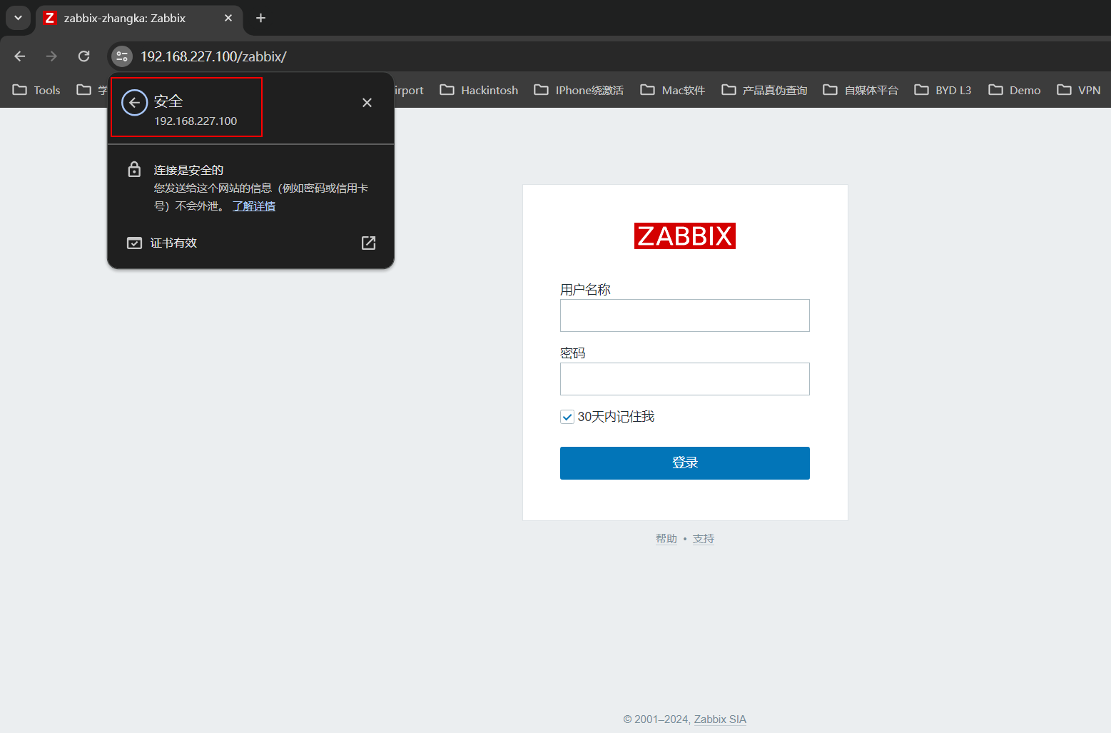Screen dimensions: 1111x733
Task: Open the Mac软件 bookmark folder
Action: [x=673, y=90]
